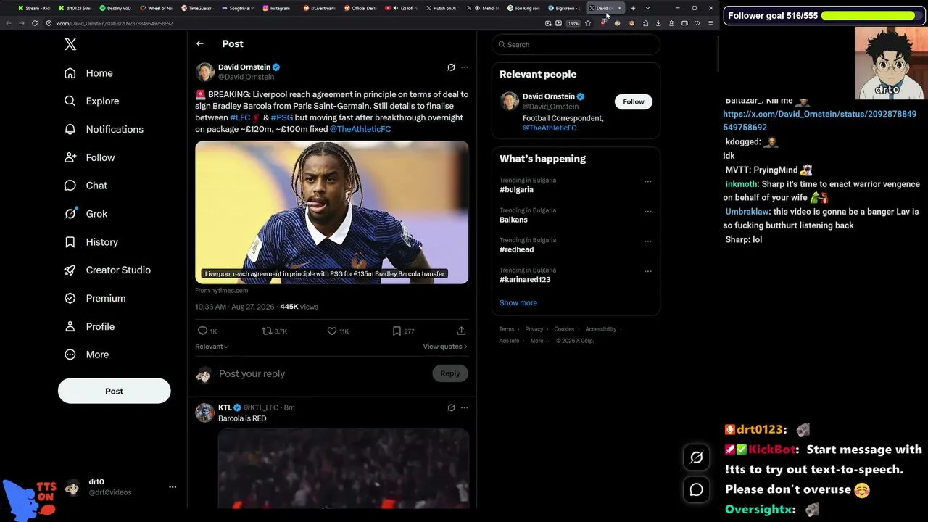928x522 pixels.
Task: Open the browser tab list dropdown
Action: click(647, 8)
